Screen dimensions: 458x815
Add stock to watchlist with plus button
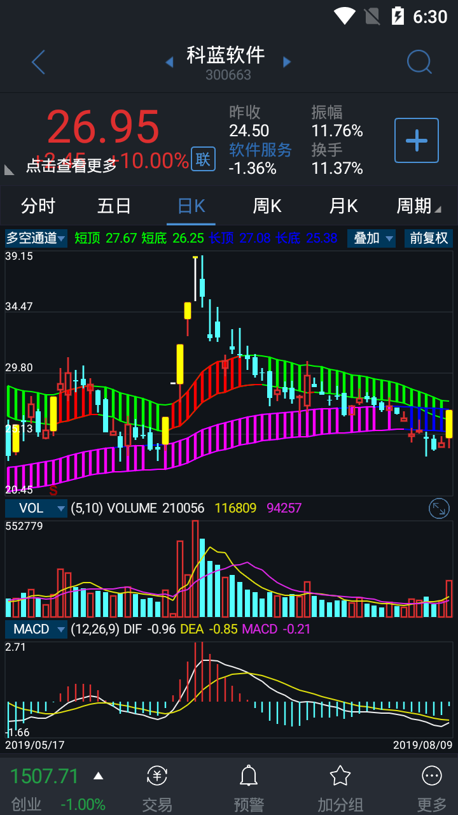(417, 140)
